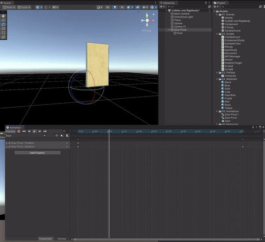Select the Rect tool

pyautogui.click(x=3, y=33)
